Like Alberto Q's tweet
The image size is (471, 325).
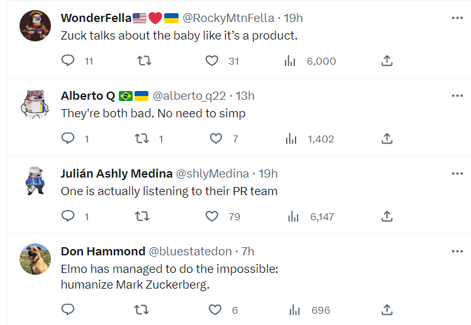coord(216,139)
